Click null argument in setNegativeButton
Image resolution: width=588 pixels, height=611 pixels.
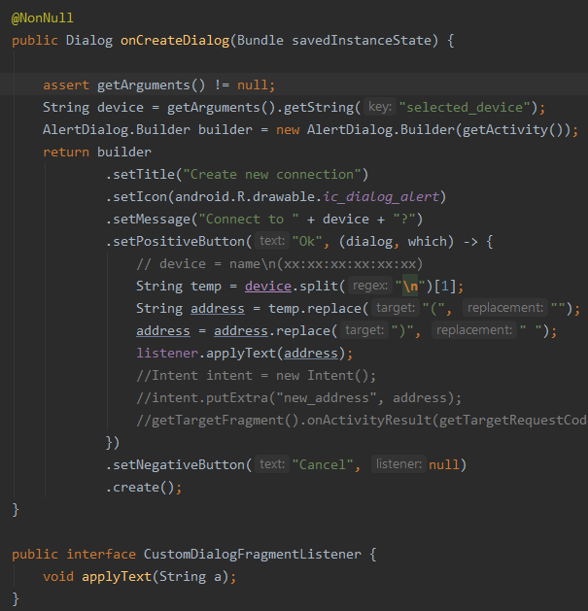[x=444, y=464]
